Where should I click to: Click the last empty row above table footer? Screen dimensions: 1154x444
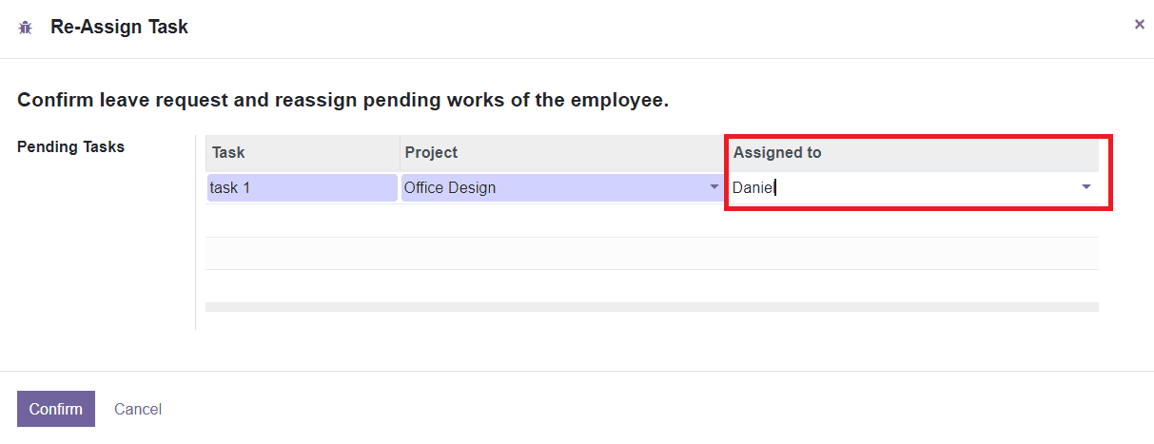point(652,285)
